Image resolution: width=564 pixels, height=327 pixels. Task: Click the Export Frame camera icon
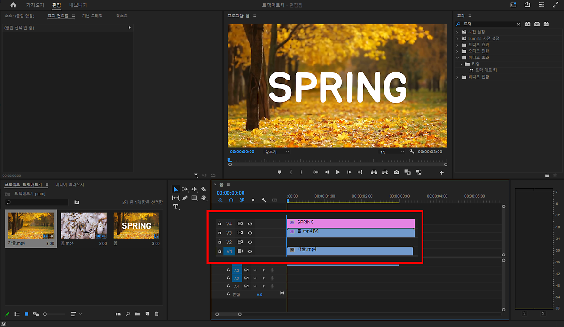point(396,172)
